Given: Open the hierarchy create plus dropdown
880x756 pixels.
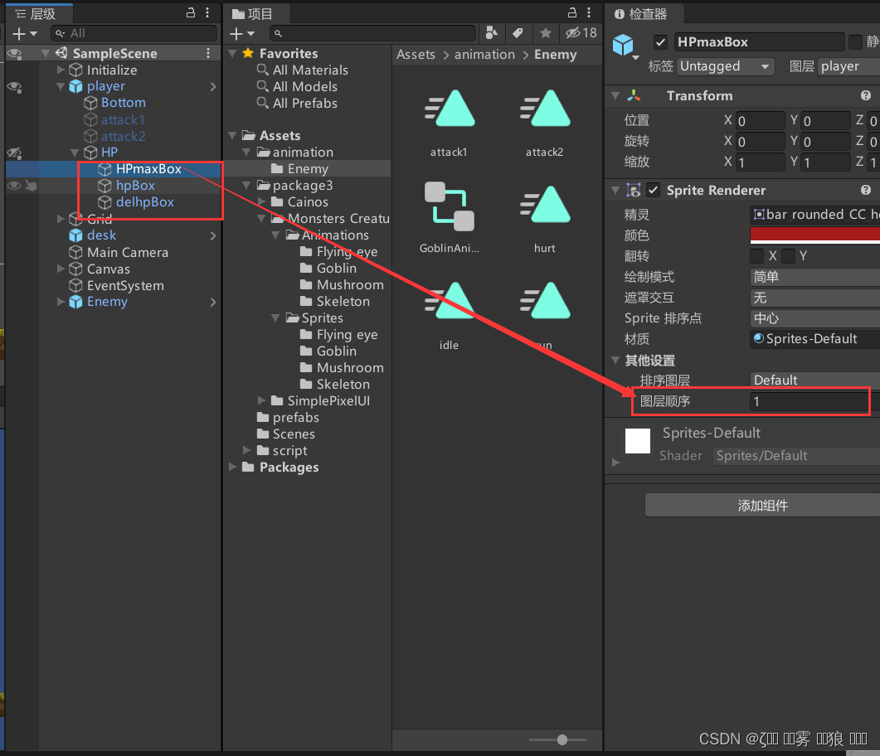Looking at the screenshot, I should click(25, 34).
